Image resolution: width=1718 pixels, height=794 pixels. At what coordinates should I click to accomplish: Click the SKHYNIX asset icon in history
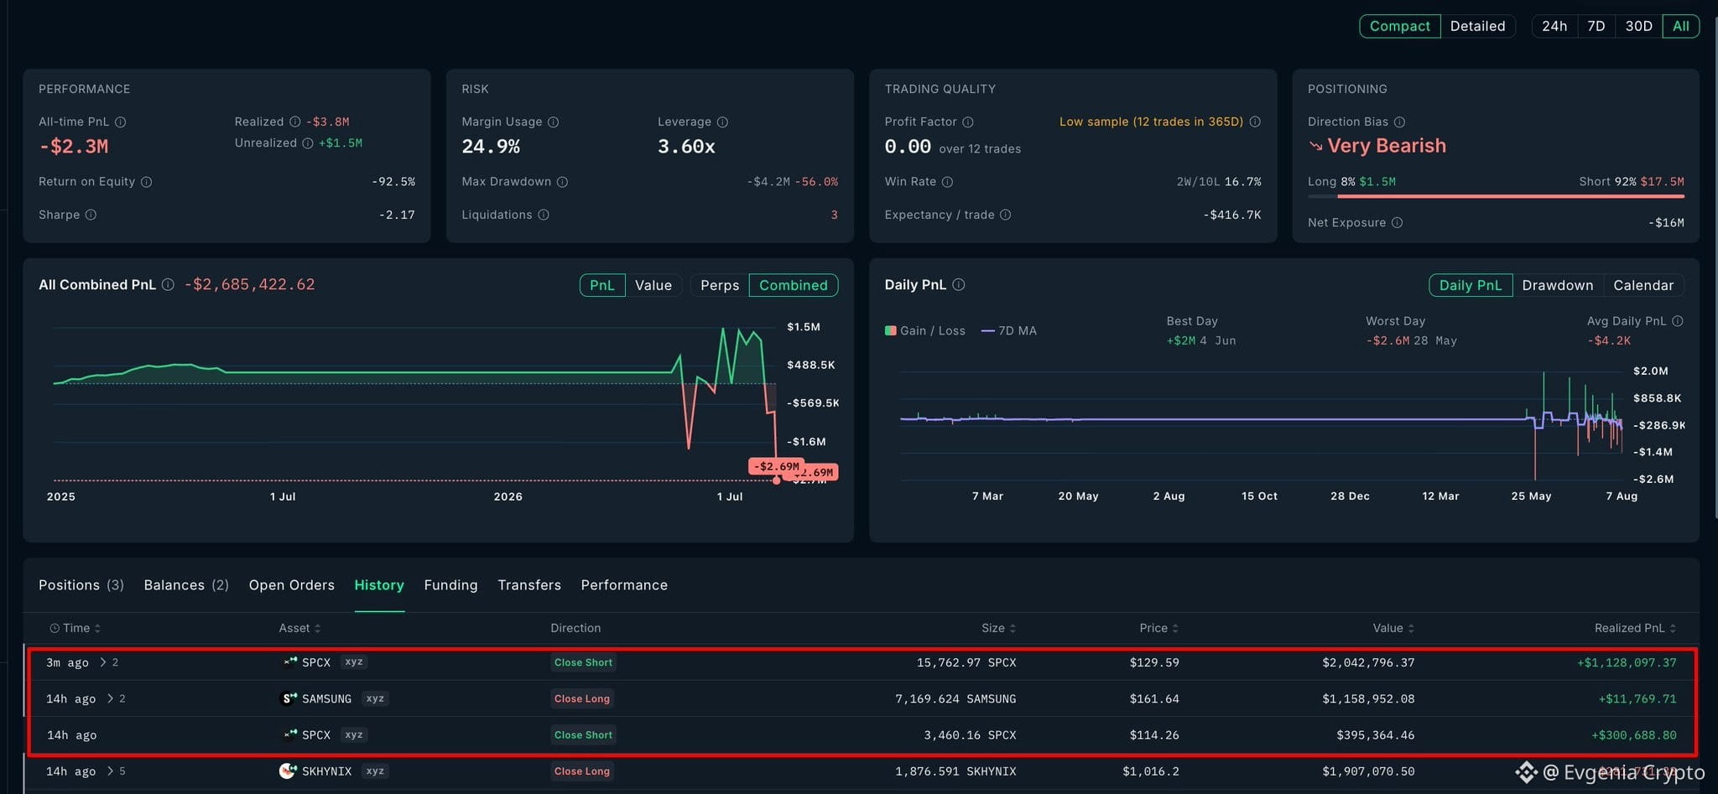point(288,771)
